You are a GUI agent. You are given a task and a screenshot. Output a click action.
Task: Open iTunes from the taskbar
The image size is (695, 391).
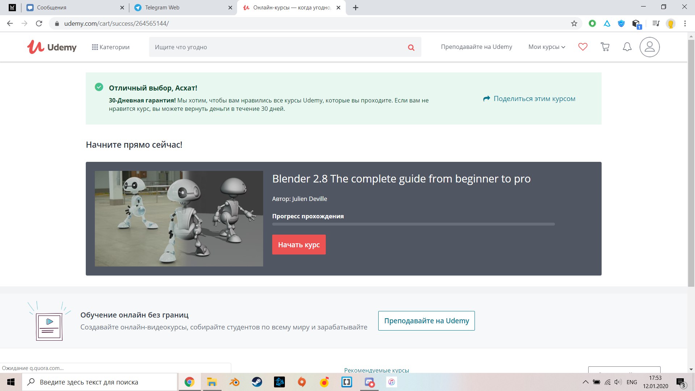click(x=392, y=382)
